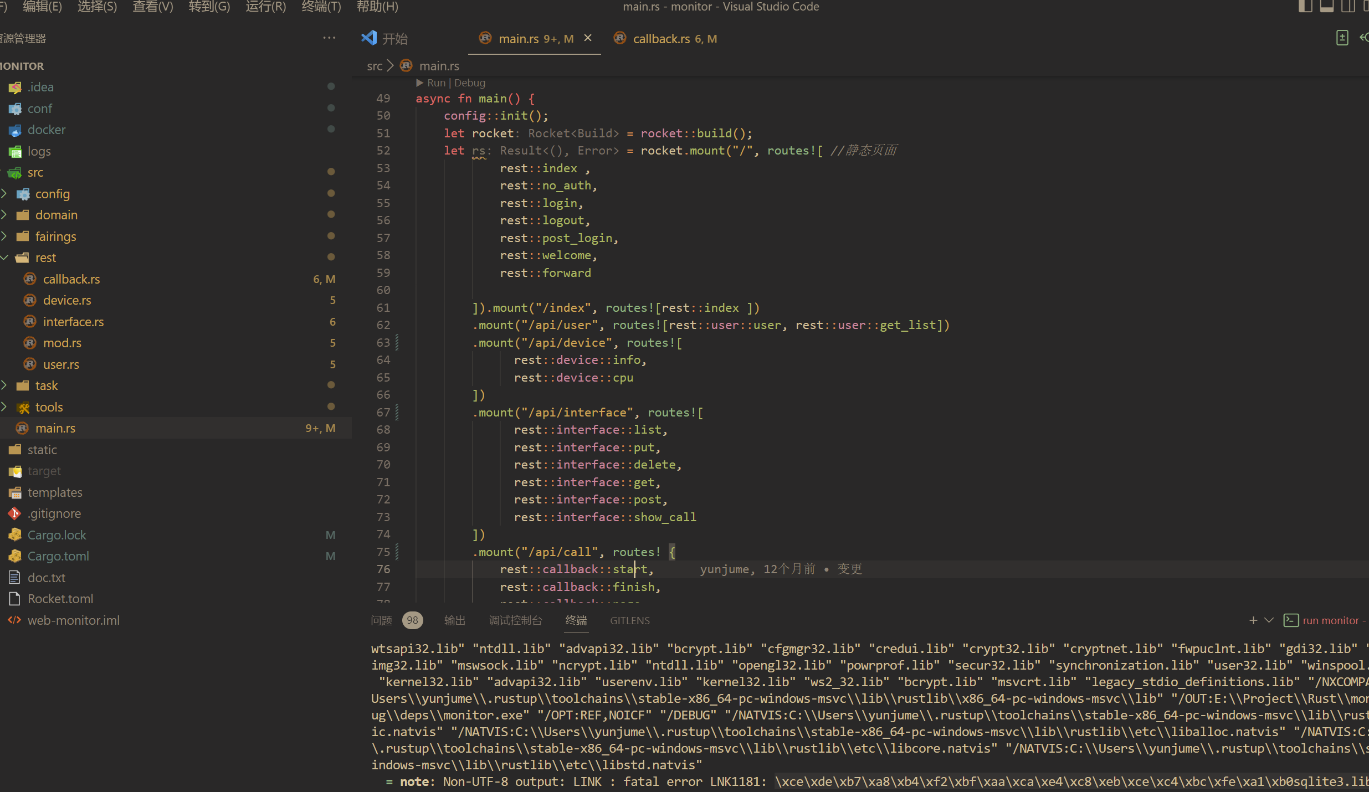Screen dimensions: 1369x792
Task: Open the terminal launch profile dropdown
Action: click(1269, 620)
